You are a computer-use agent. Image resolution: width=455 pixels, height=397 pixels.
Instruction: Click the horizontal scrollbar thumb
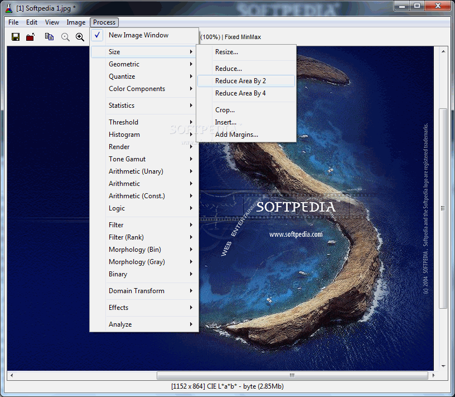click(292, 375)
